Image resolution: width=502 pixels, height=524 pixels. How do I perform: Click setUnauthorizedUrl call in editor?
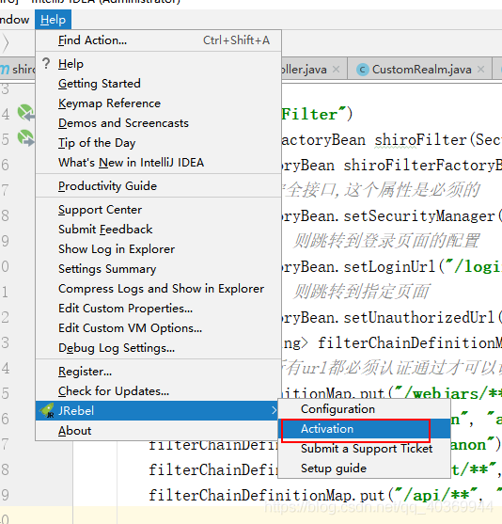(x=419, y=317)
